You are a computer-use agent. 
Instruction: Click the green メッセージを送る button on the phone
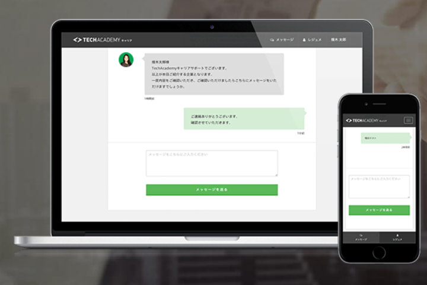(379, 210)
